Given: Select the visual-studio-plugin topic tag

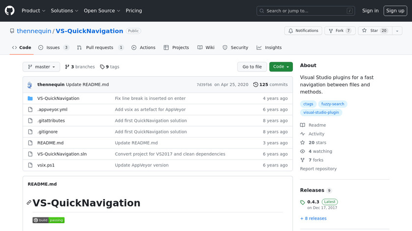Looking at the screenshot, I should 321,113.
